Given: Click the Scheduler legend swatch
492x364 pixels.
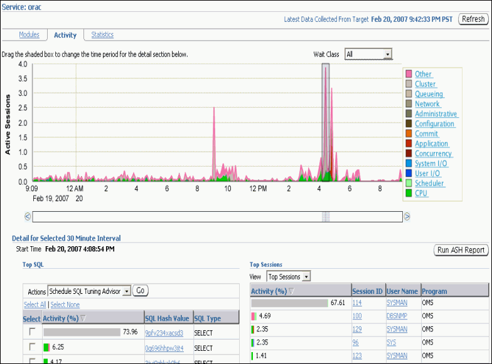Looking at the screenshot, I should click(x=409, y=184).
